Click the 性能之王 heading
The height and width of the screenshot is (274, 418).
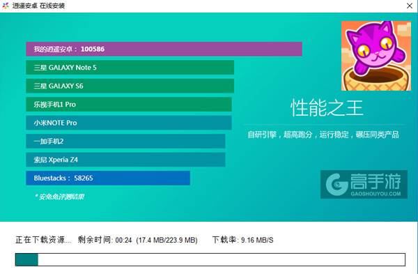pyautogui.click(x=327, y=108)
